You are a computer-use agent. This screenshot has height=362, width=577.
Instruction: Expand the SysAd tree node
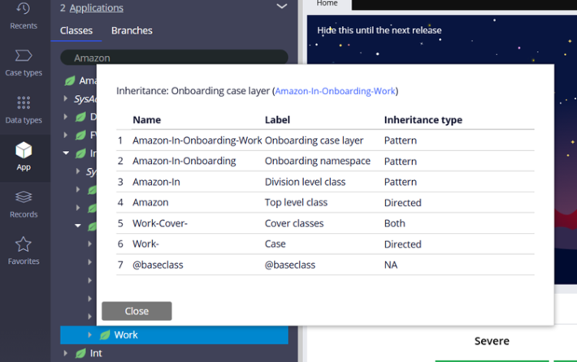[67, 98]
